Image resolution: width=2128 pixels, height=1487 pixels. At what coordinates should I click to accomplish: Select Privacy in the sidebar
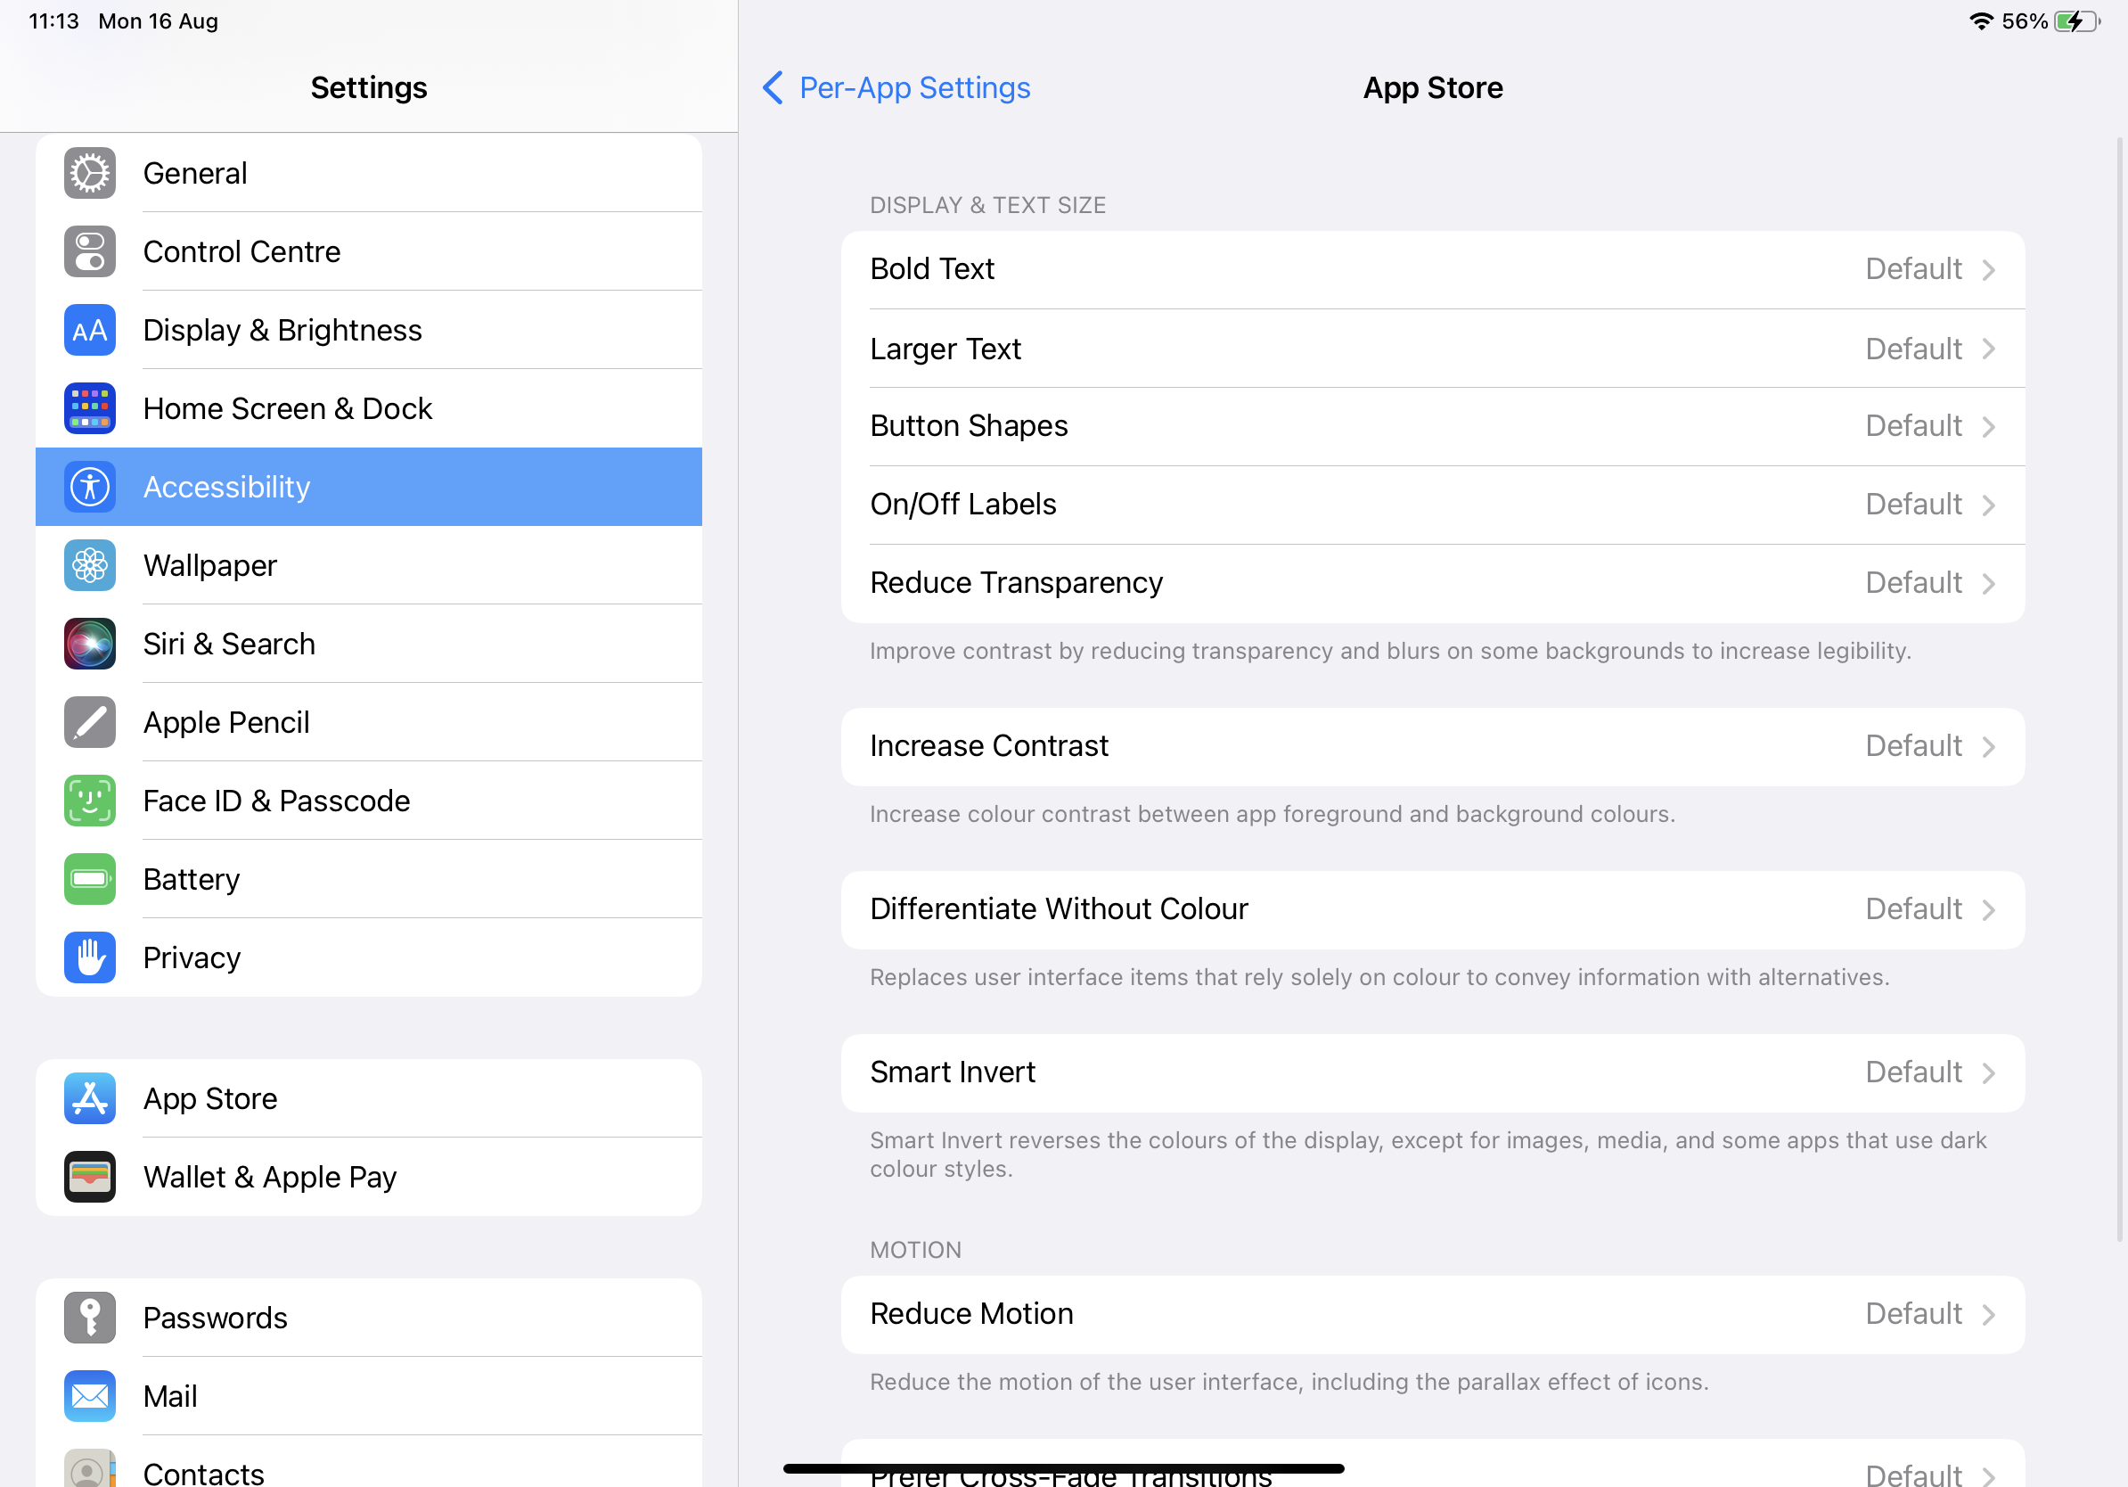[x=369, y=957]
